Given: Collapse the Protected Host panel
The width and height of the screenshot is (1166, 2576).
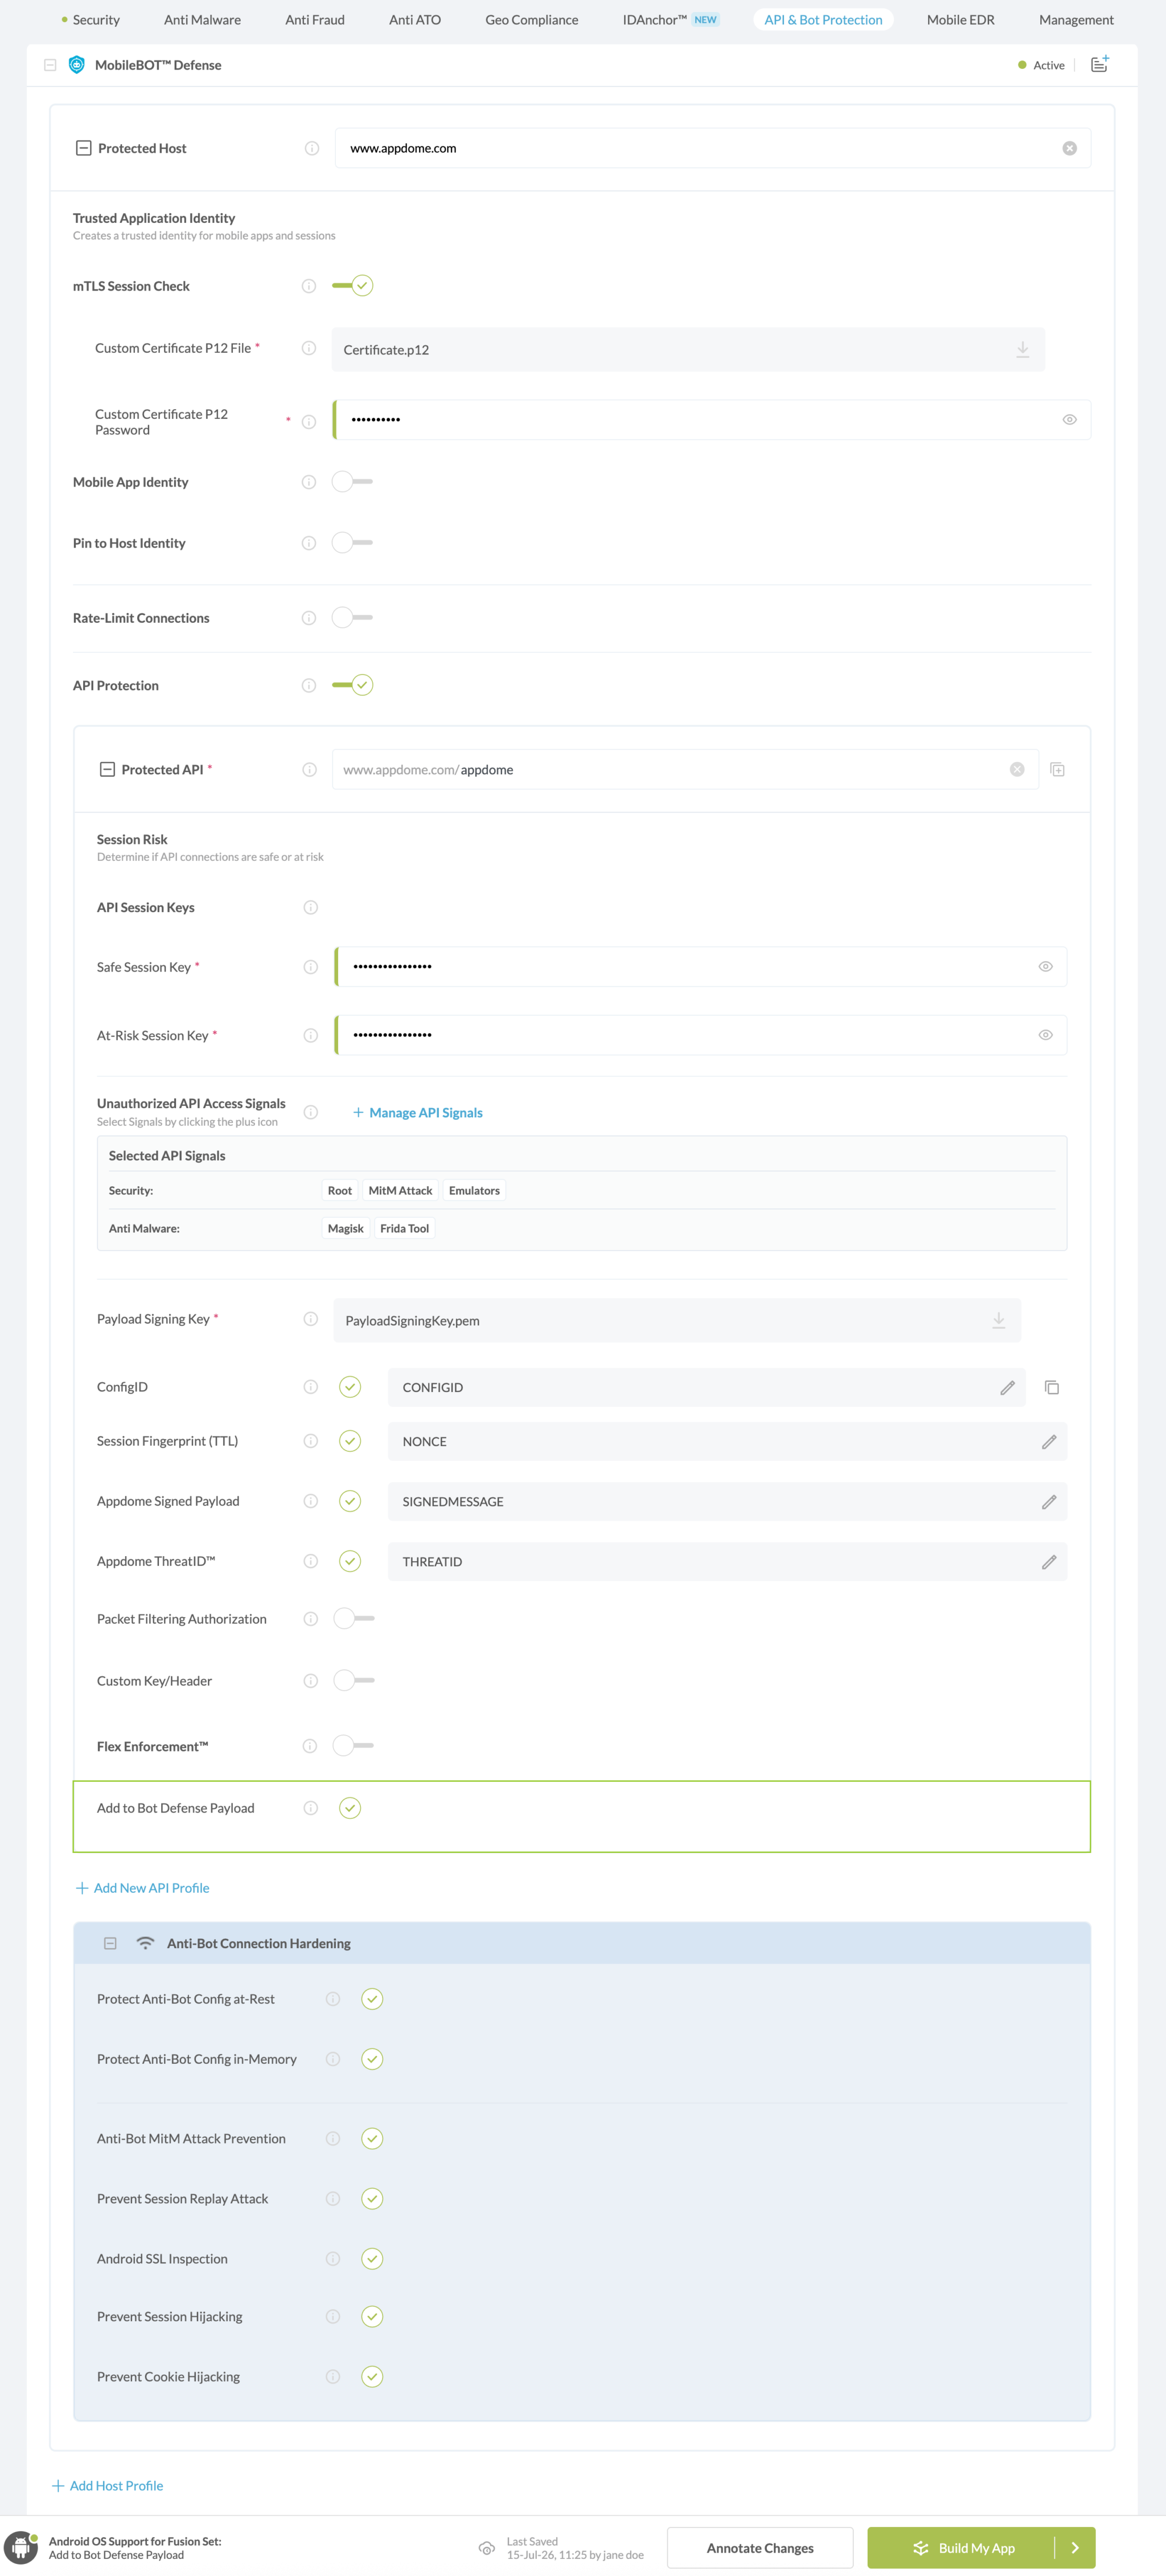Looking at the screenshot, I should (x=84, y=148).
